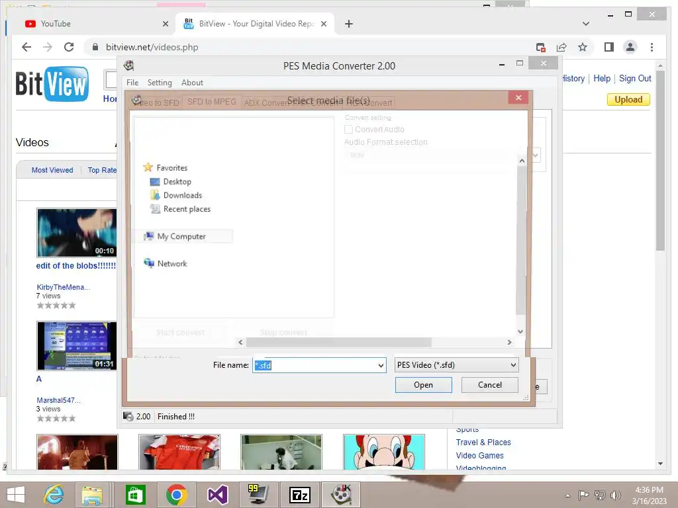Open KirbyTheMena... uploader profile link
This screenshot has height=508, width=678.
click(x=63, y=287)
